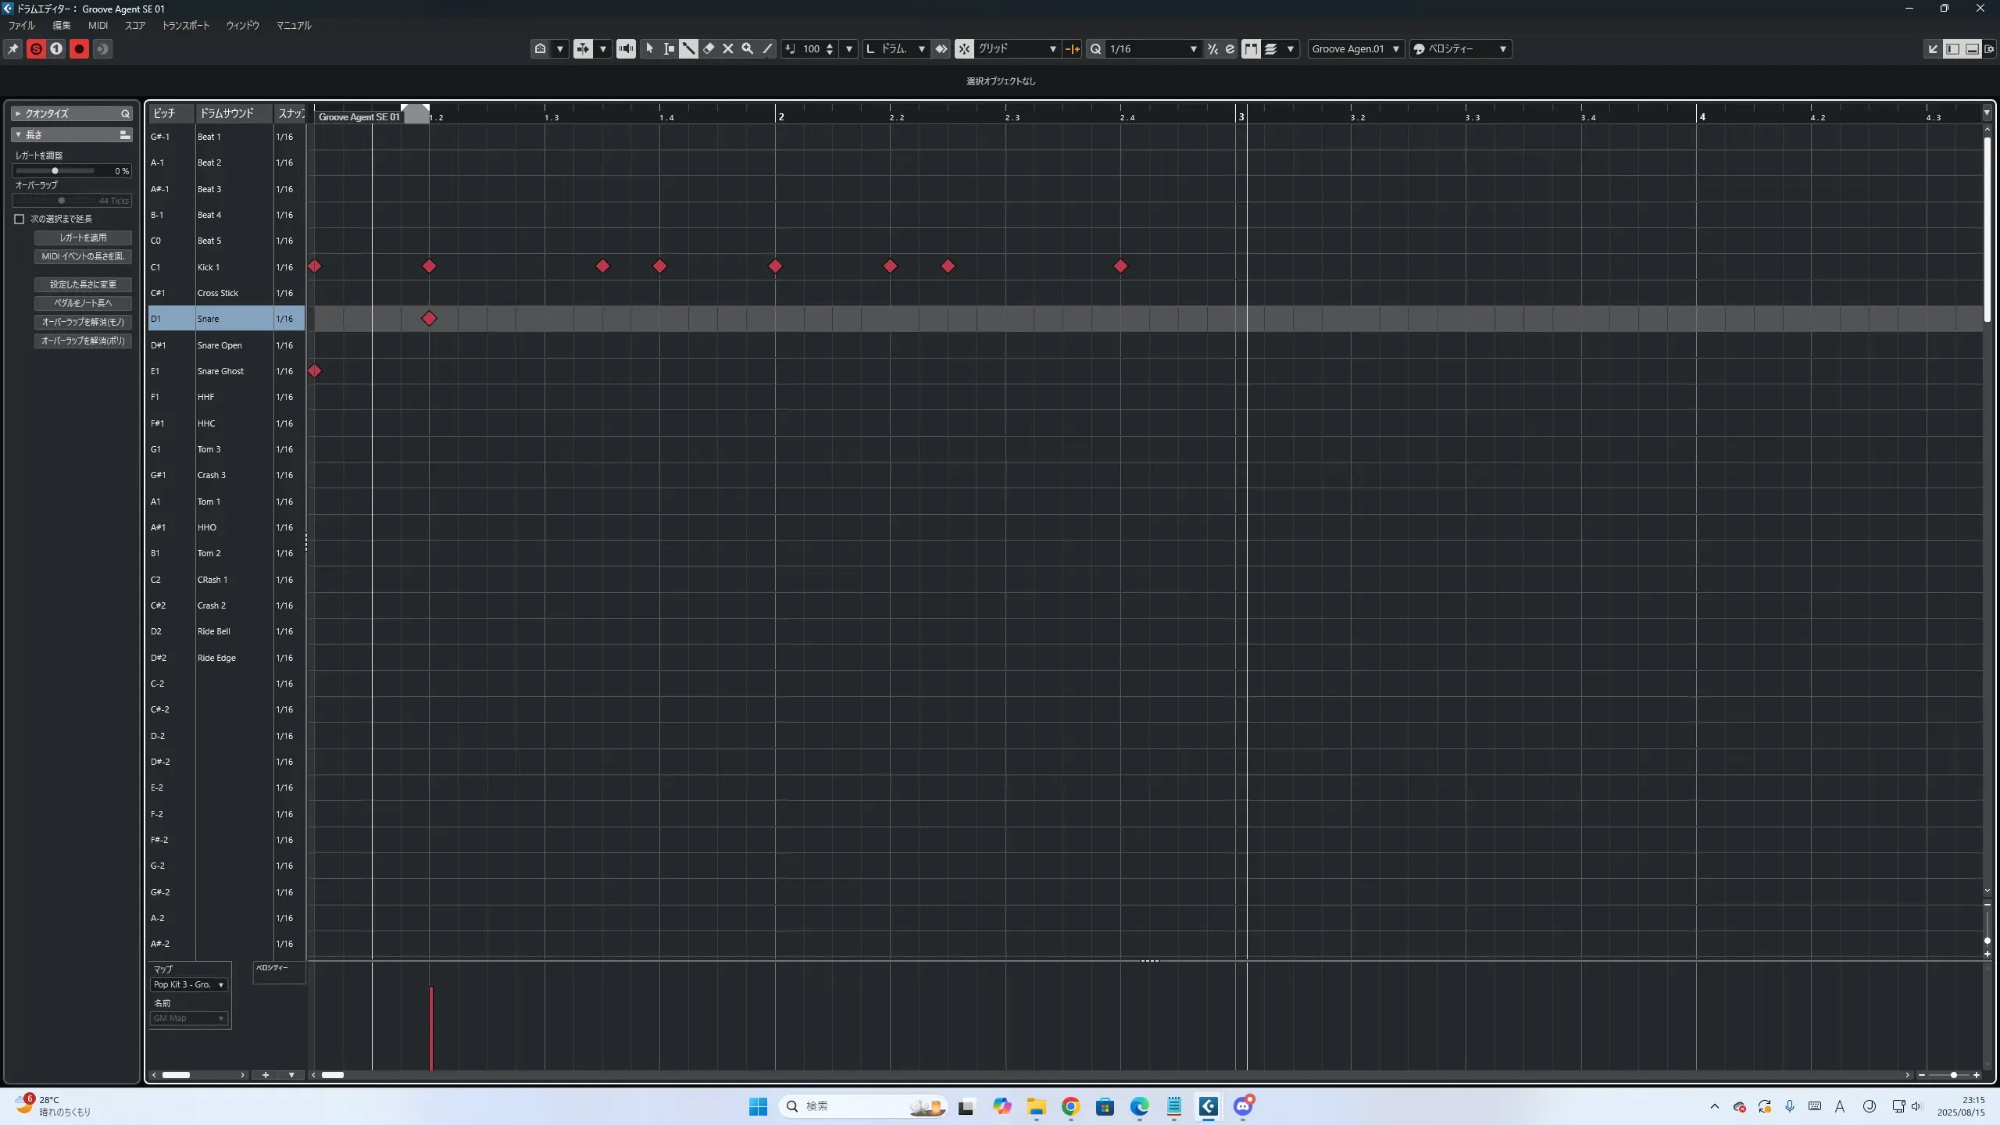
Task: Click the 設定した長さに変更 button
Action: pos(83,284)
